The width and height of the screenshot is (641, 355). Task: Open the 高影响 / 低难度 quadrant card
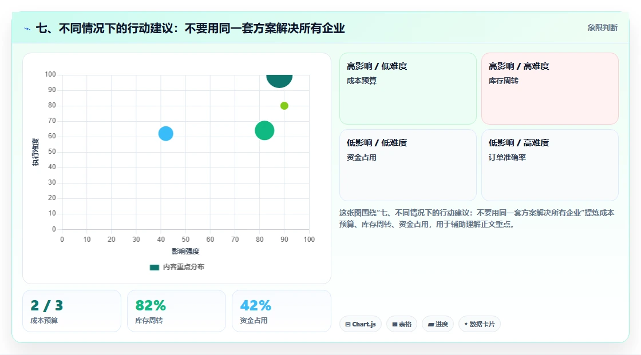pos(408,89)
